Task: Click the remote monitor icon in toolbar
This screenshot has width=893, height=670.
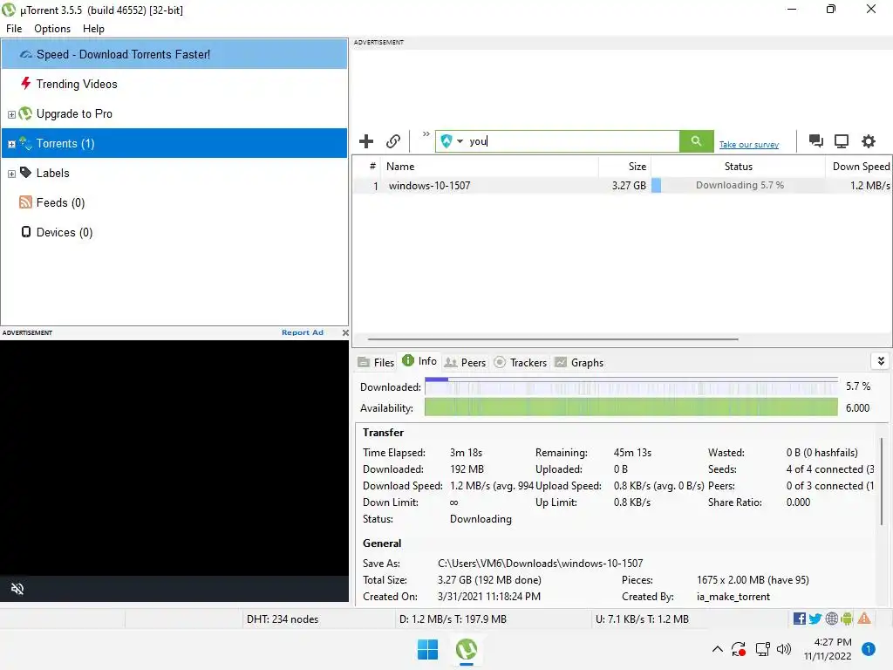Action: click(x=842, y=140)
